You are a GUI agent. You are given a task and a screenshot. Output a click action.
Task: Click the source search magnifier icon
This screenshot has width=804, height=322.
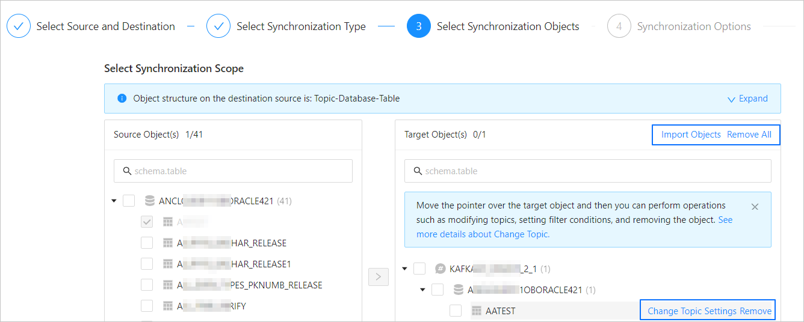coord(127,171)
